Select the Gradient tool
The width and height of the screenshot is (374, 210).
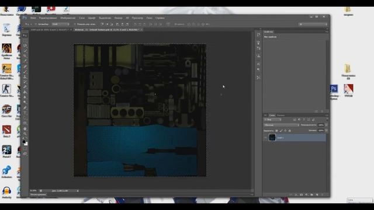pos(25,92)
